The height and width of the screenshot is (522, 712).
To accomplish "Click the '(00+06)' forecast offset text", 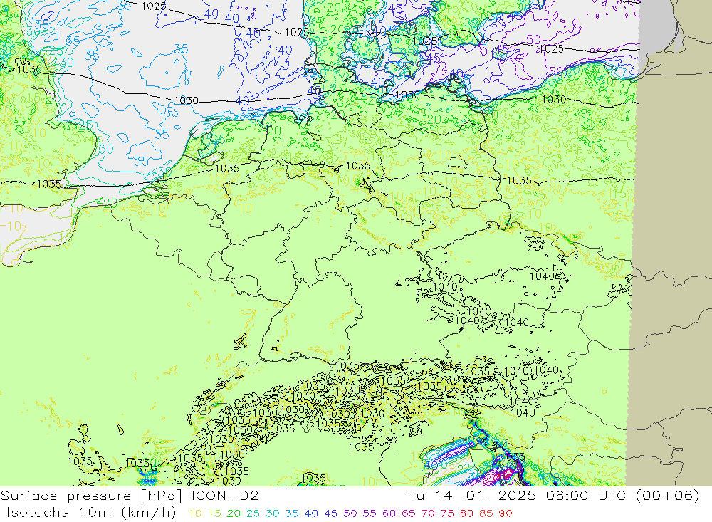I will 667,496.
